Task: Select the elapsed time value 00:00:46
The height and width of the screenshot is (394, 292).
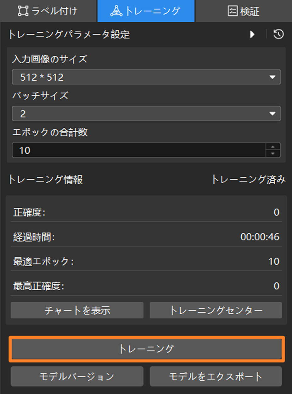Action: point(260,237)
